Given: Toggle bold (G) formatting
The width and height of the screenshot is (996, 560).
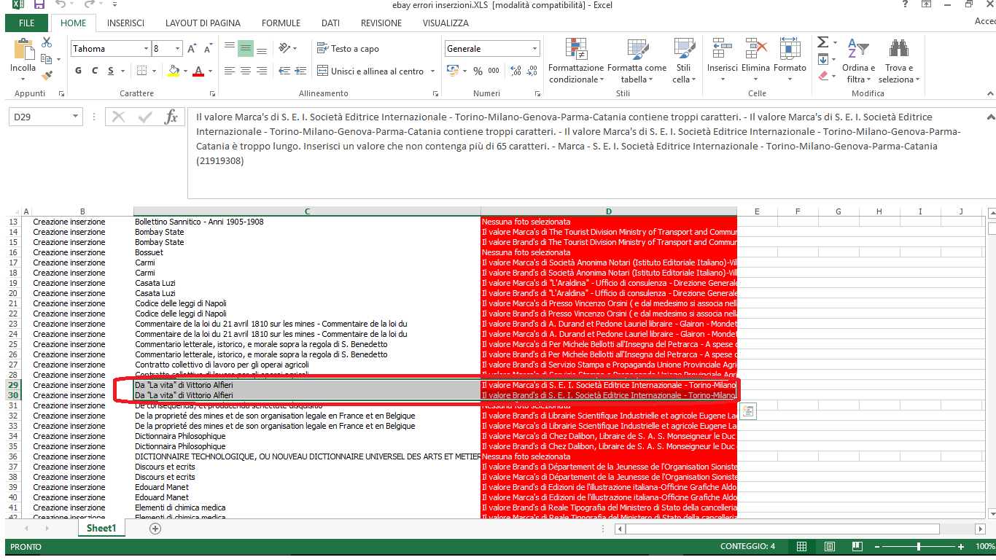Looking at the screenshot, I should 79,71.
